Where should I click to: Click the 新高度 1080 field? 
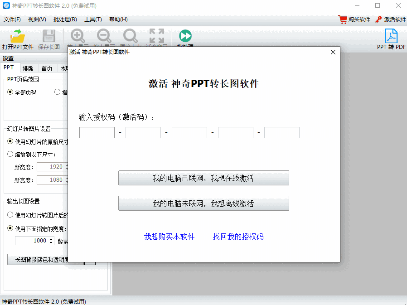tap(51, 180)
